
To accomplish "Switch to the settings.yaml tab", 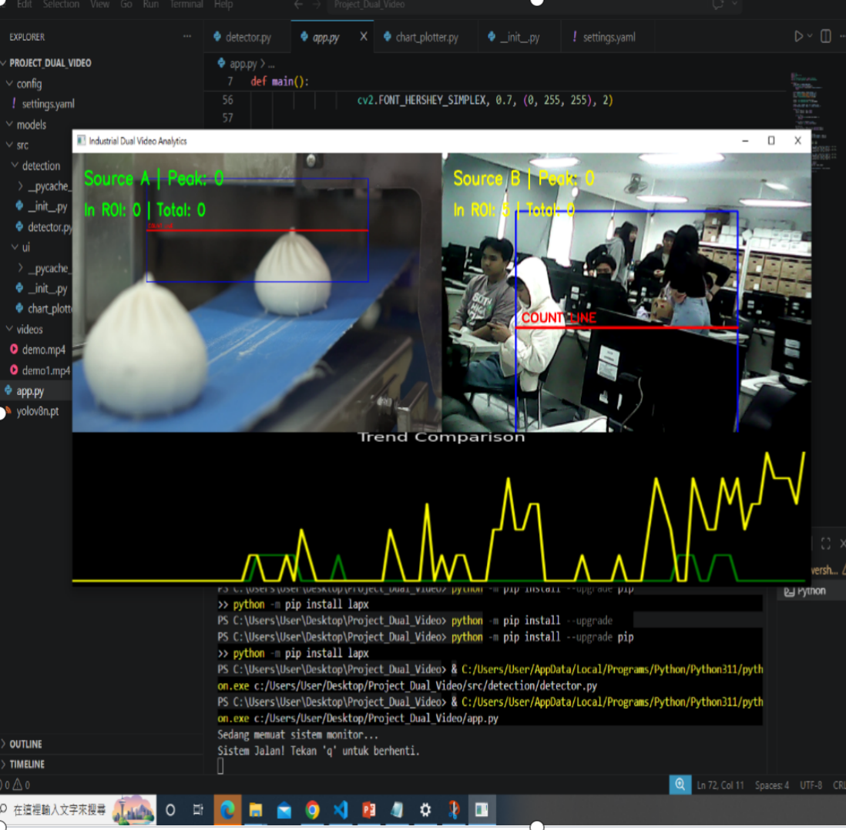I will pyautogui.click(x=608, y=37).
